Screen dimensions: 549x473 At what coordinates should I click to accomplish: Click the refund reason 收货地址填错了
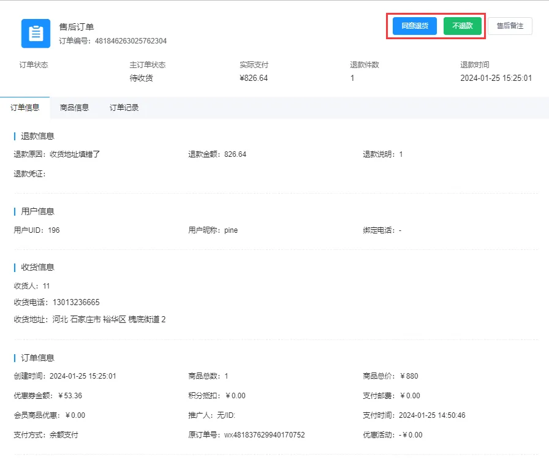pos(75,154)
